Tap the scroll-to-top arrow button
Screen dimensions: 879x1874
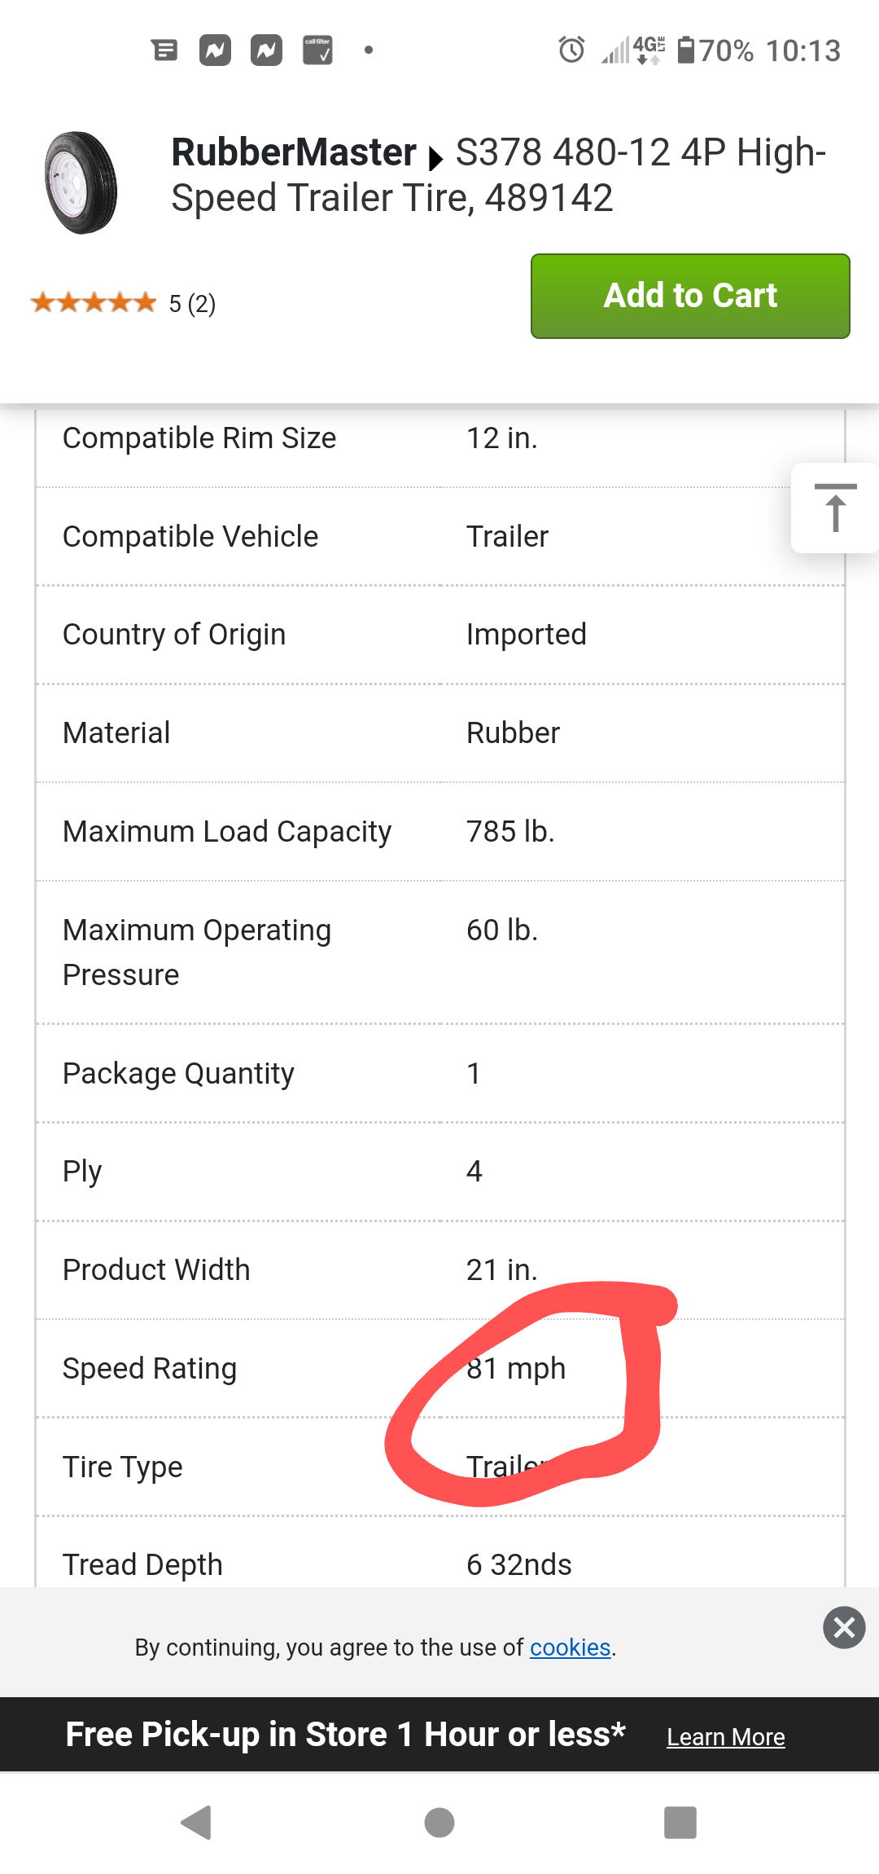[835, 508]
